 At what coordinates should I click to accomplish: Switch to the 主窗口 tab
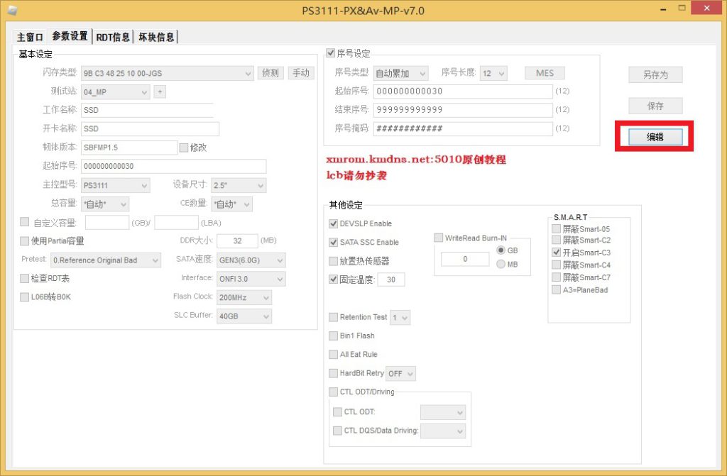[x=30, y=37]
